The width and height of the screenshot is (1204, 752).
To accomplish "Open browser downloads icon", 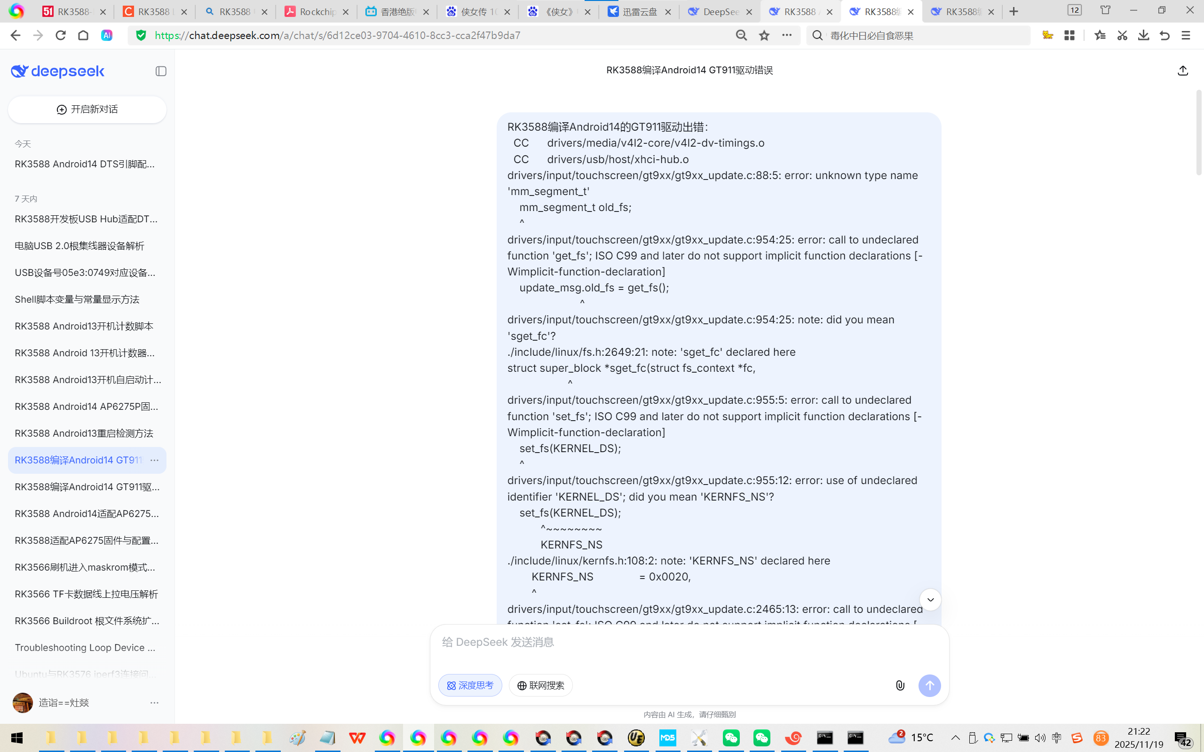I will point(1143,35).
